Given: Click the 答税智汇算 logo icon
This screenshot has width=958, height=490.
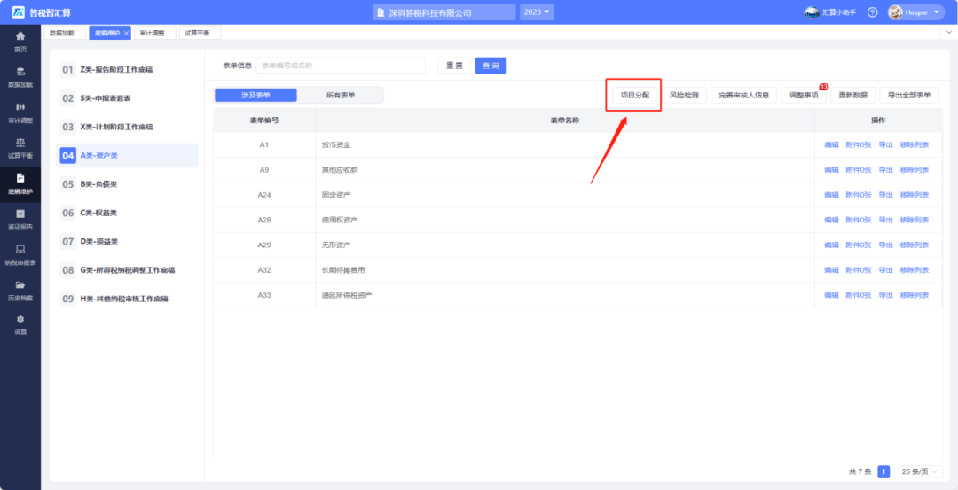Looking at the screenshot, I should 19,12.
